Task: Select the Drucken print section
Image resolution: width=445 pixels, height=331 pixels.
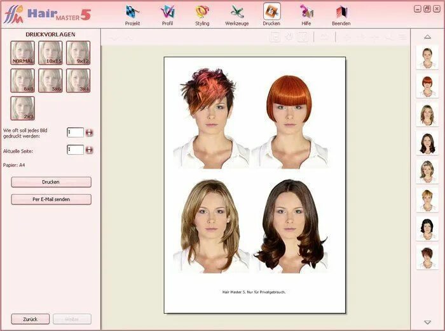Action: 271,14
